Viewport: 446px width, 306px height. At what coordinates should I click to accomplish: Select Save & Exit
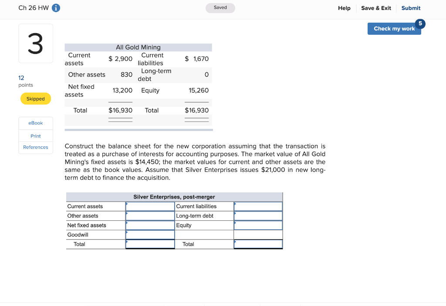[x=376, y=8]
